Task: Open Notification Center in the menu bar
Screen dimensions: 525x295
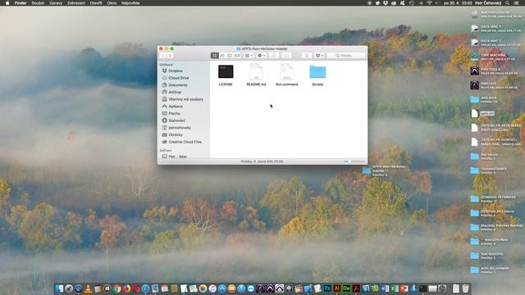Action: pyautogui.click(x=517, y=3)
